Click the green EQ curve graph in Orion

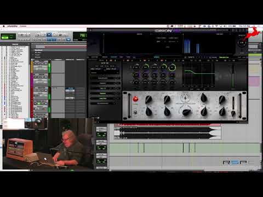click(199, 74)
